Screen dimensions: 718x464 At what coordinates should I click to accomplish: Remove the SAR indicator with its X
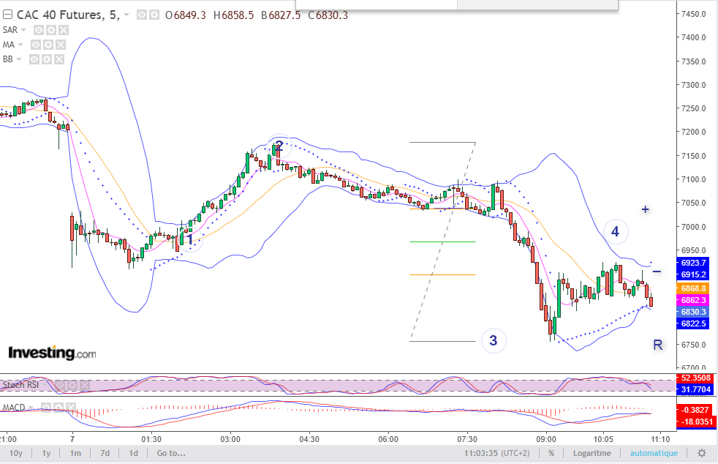click(x=64, y=30)
